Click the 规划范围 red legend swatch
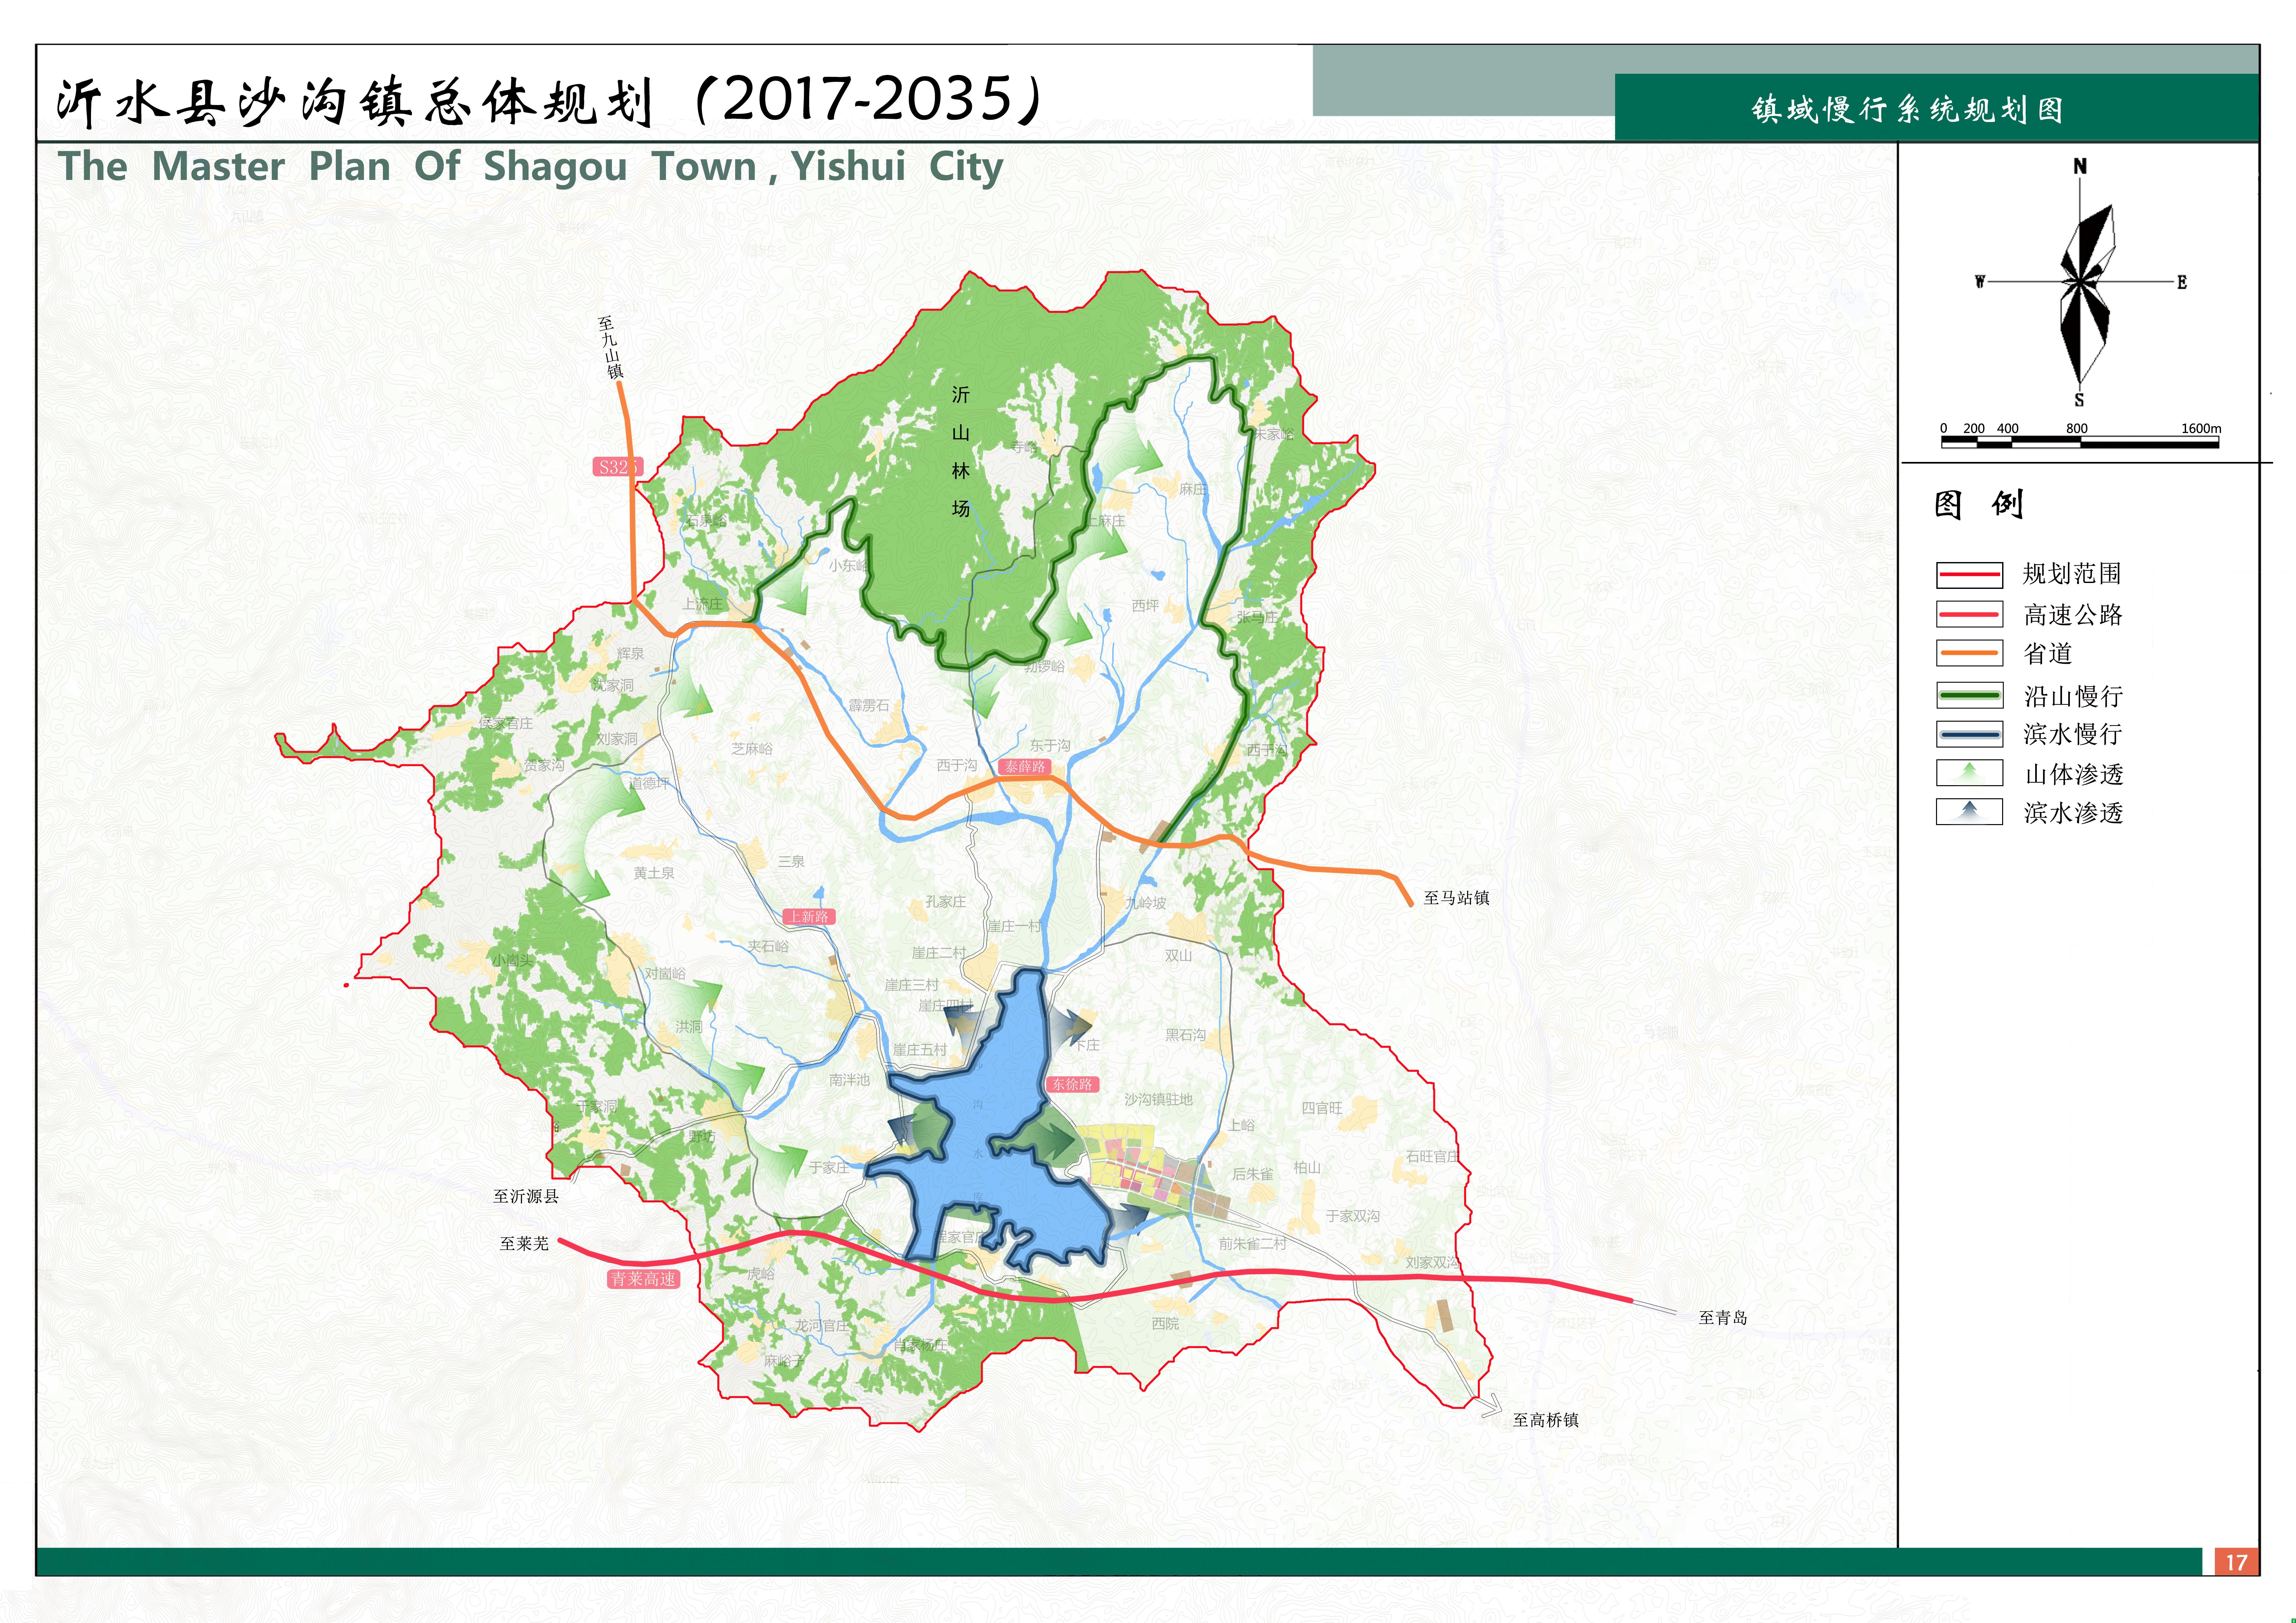The width and height of the screenshot is (2296, 1623). coord(1969,575)
